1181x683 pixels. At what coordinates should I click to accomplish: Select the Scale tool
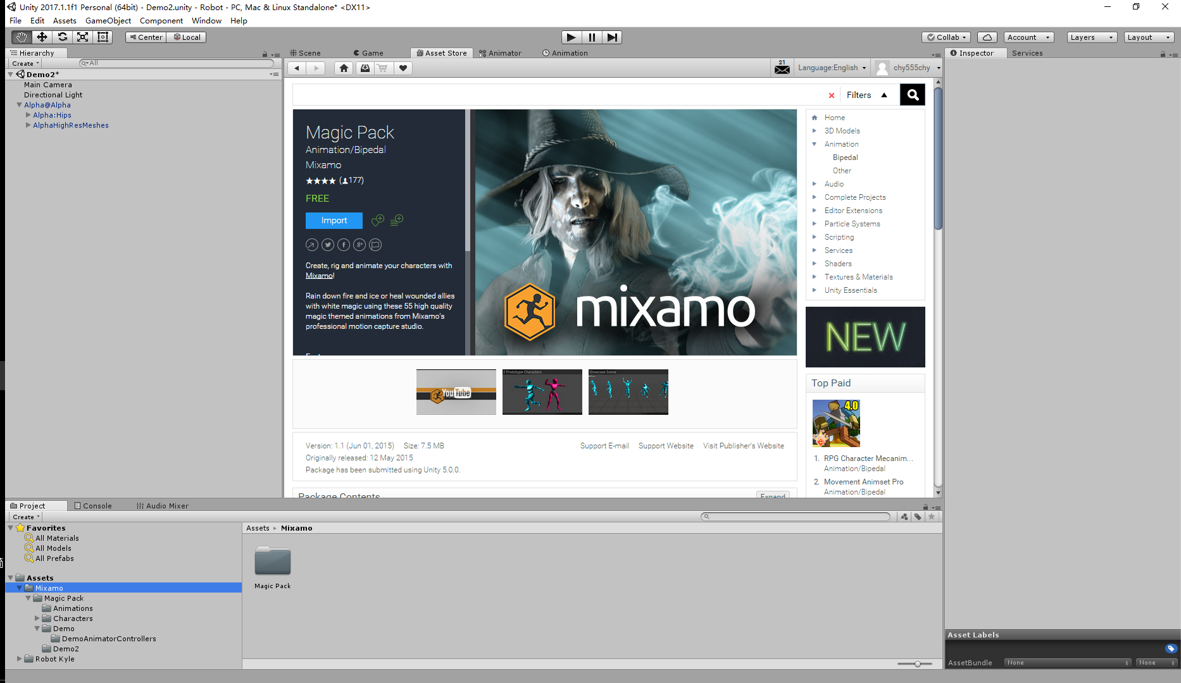coord(82,37)
